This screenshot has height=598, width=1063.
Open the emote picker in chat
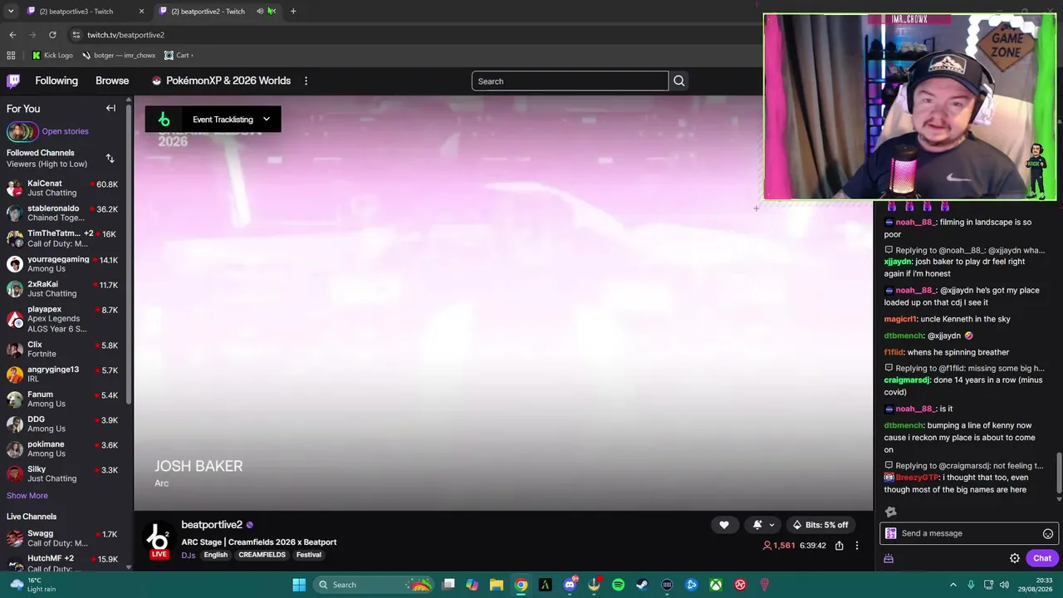pos(1048,533)
